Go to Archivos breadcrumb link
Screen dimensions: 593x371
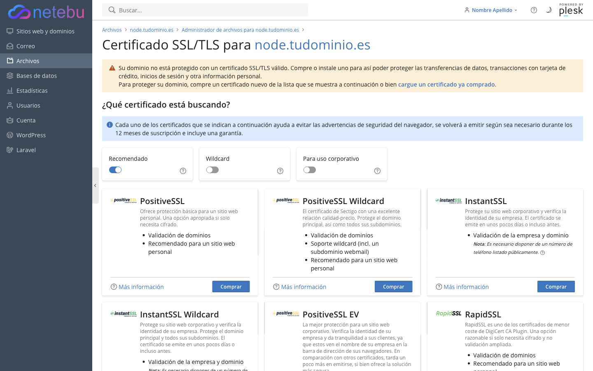coord(112,30)
